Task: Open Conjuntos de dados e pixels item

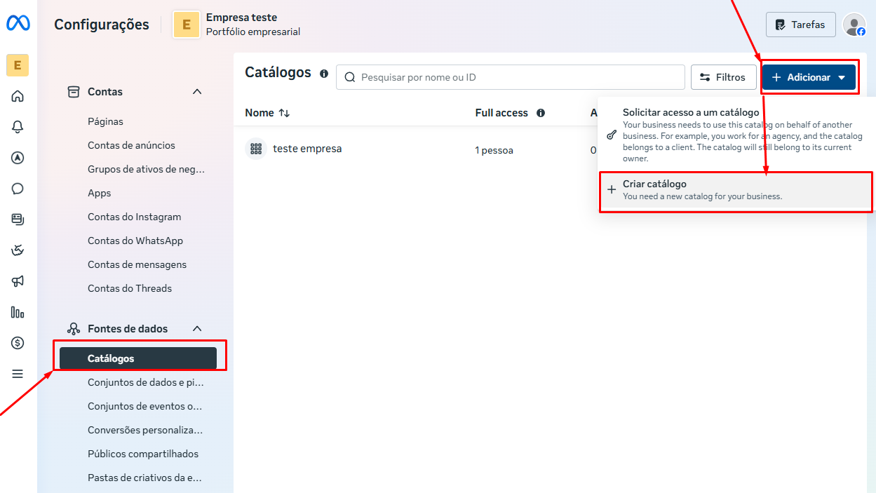Action: click(x=146, y=382)
